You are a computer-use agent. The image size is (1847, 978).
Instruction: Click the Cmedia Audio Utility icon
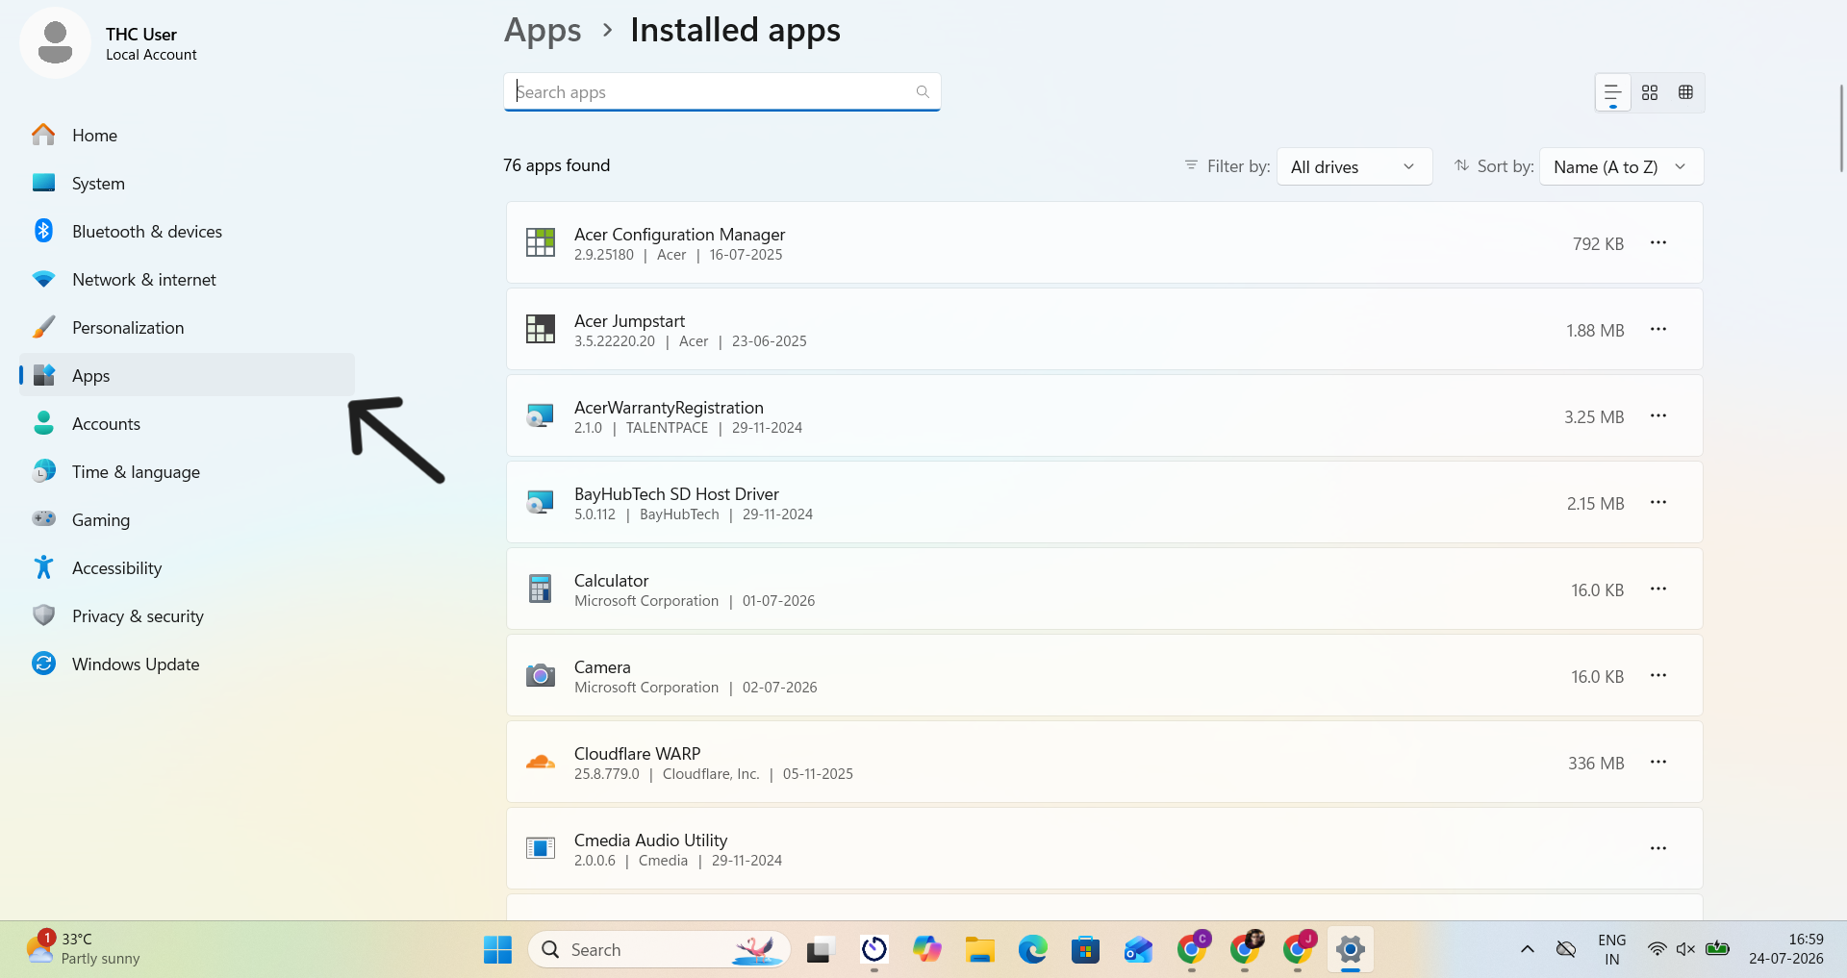pyautogui.click(x=541, y=848)
